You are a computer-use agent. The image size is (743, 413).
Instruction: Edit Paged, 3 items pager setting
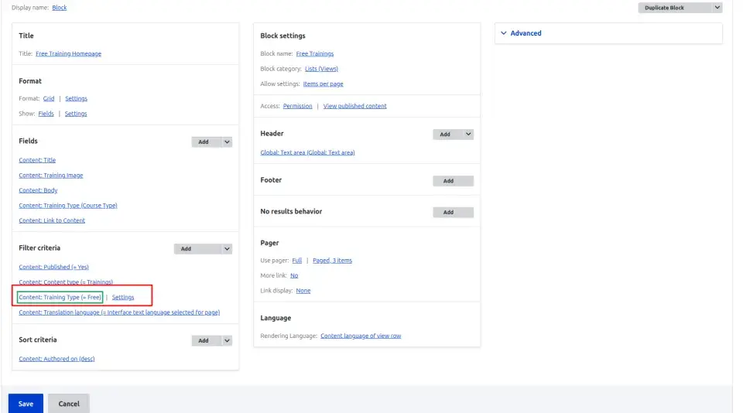pyautogui.click(x=332, y=261)
